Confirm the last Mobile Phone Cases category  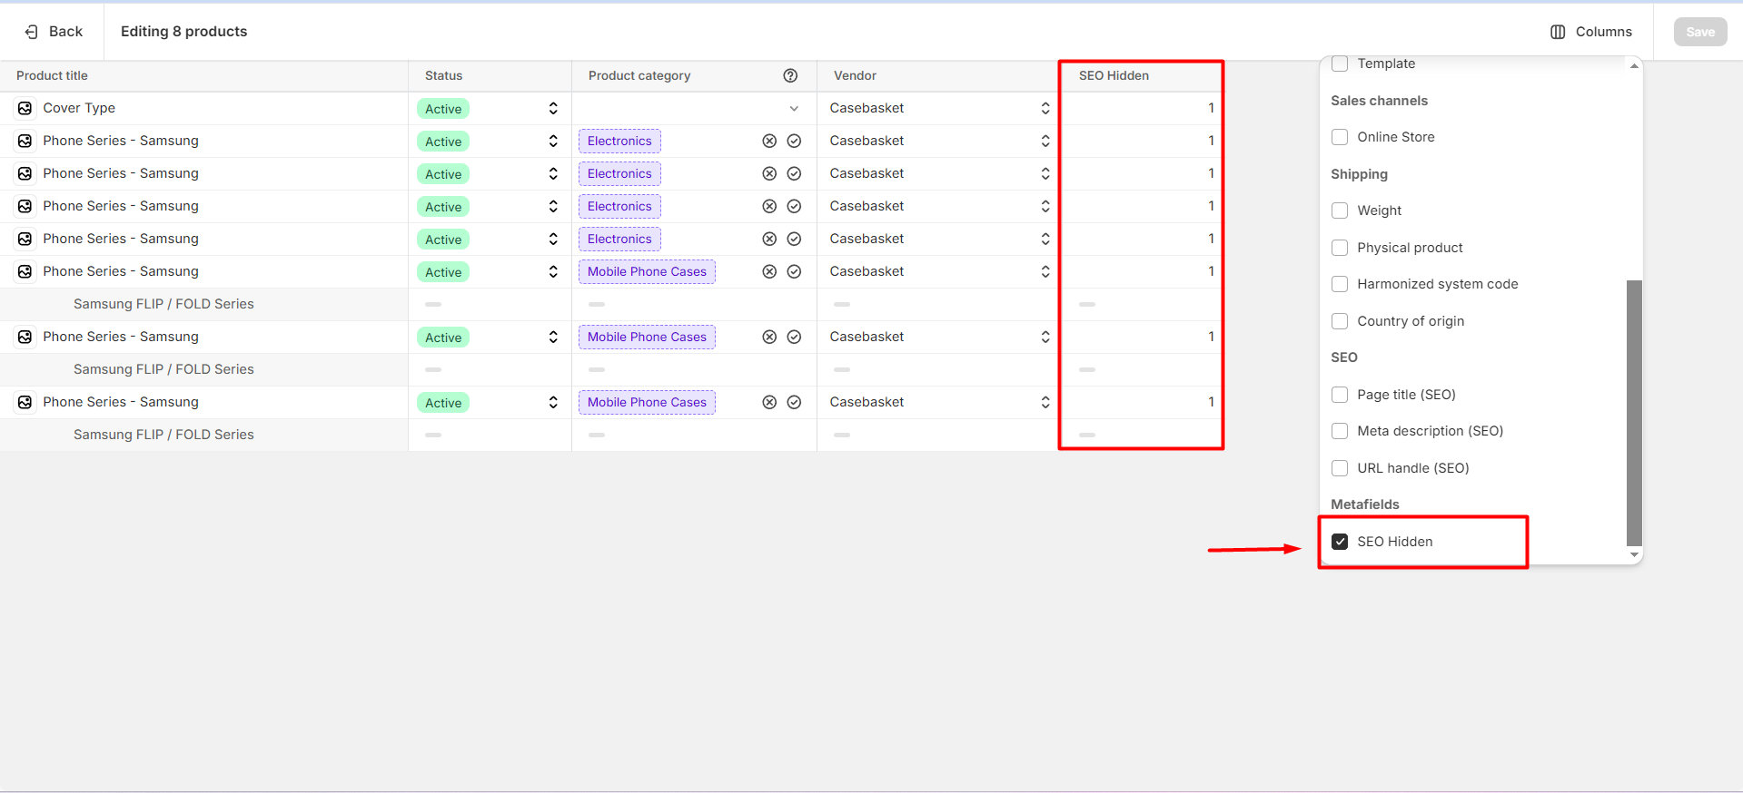pos(794,402)
